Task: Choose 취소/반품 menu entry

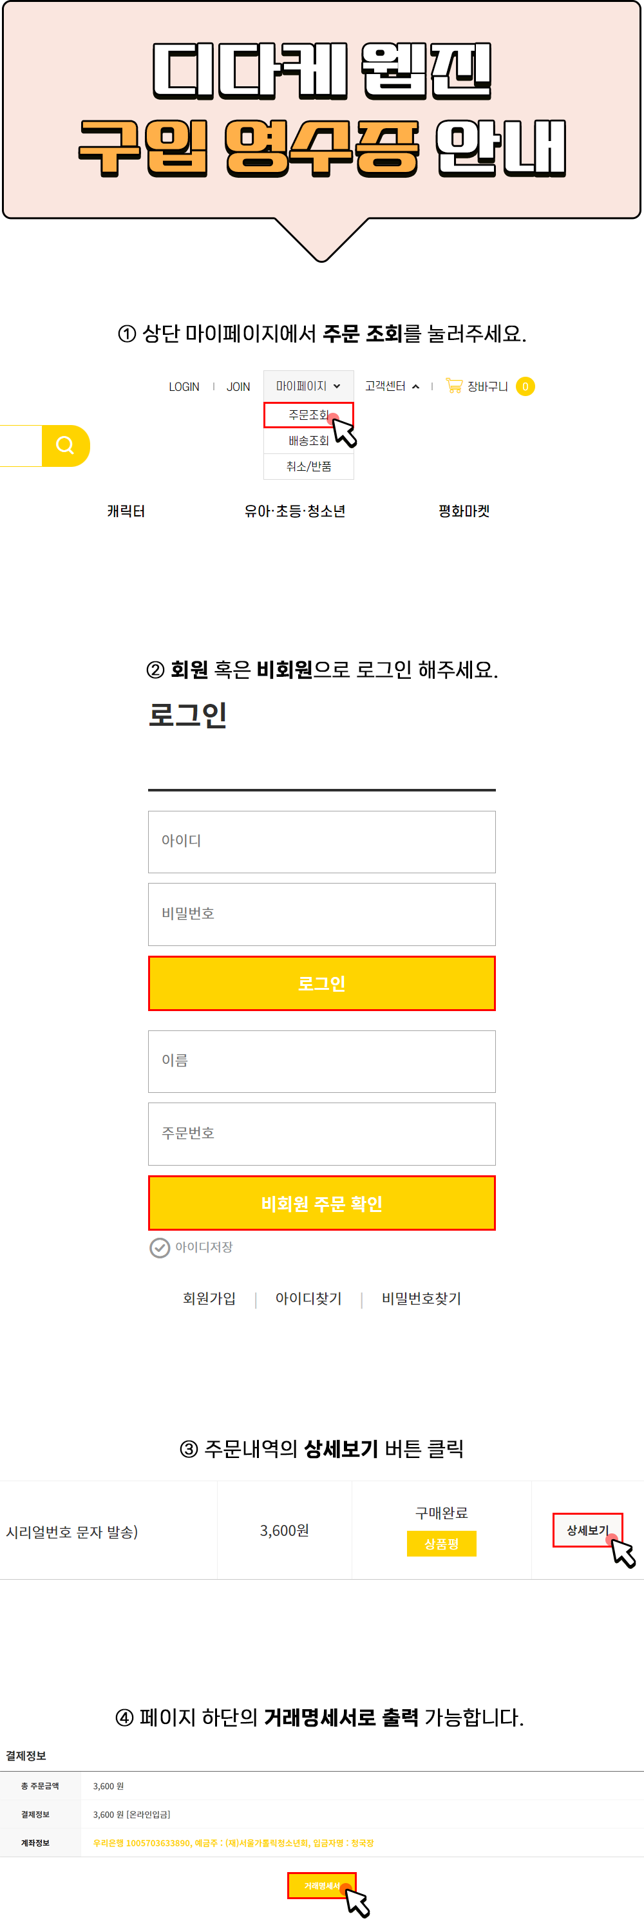Action: point(308,466)
